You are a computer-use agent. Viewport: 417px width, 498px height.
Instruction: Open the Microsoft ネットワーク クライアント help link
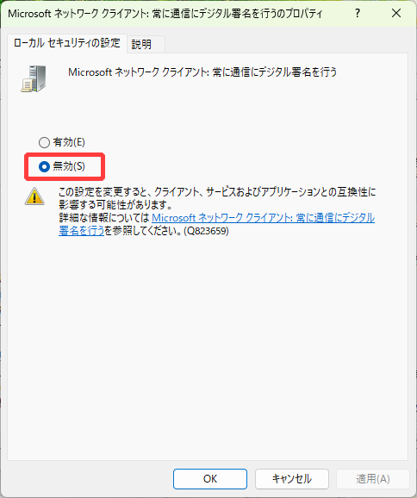216,224
